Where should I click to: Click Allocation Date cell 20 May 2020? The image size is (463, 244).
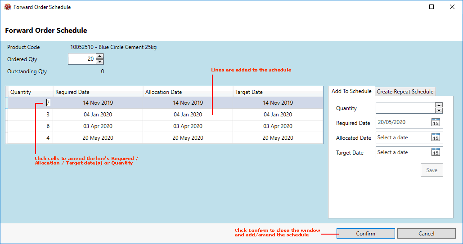coord(188,138)
